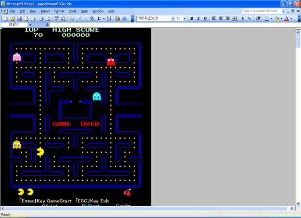Viewport: 301px width, 218px height.
Task: Expand the Name Box dropdown arrow
Action: [30, 24]
